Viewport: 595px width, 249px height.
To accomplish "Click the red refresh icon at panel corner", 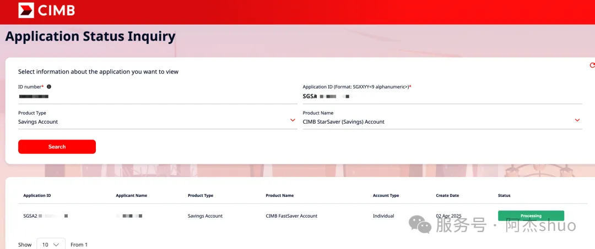I will (592, 65).
